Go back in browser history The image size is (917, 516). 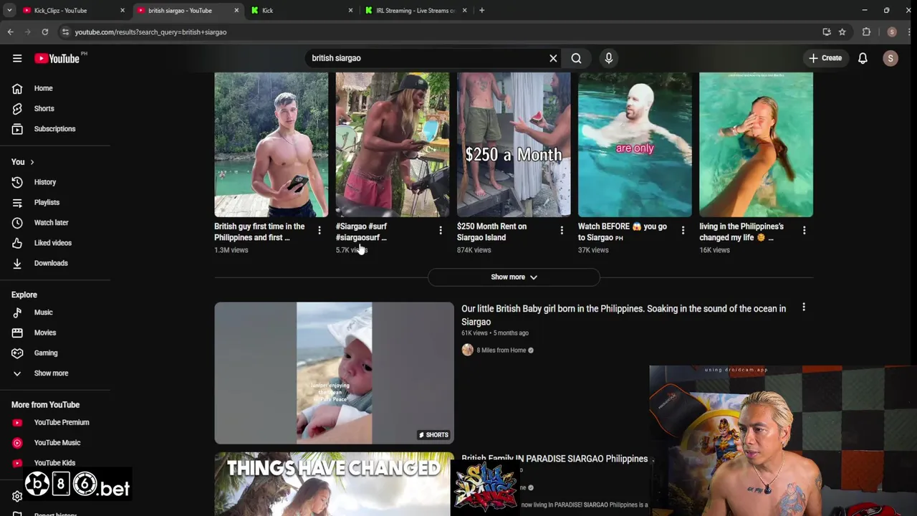[x=10, y=32]
